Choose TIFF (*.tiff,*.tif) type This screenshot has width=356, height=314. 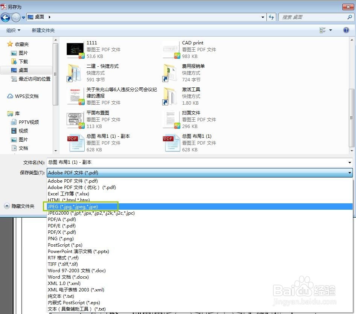[200, 264]
